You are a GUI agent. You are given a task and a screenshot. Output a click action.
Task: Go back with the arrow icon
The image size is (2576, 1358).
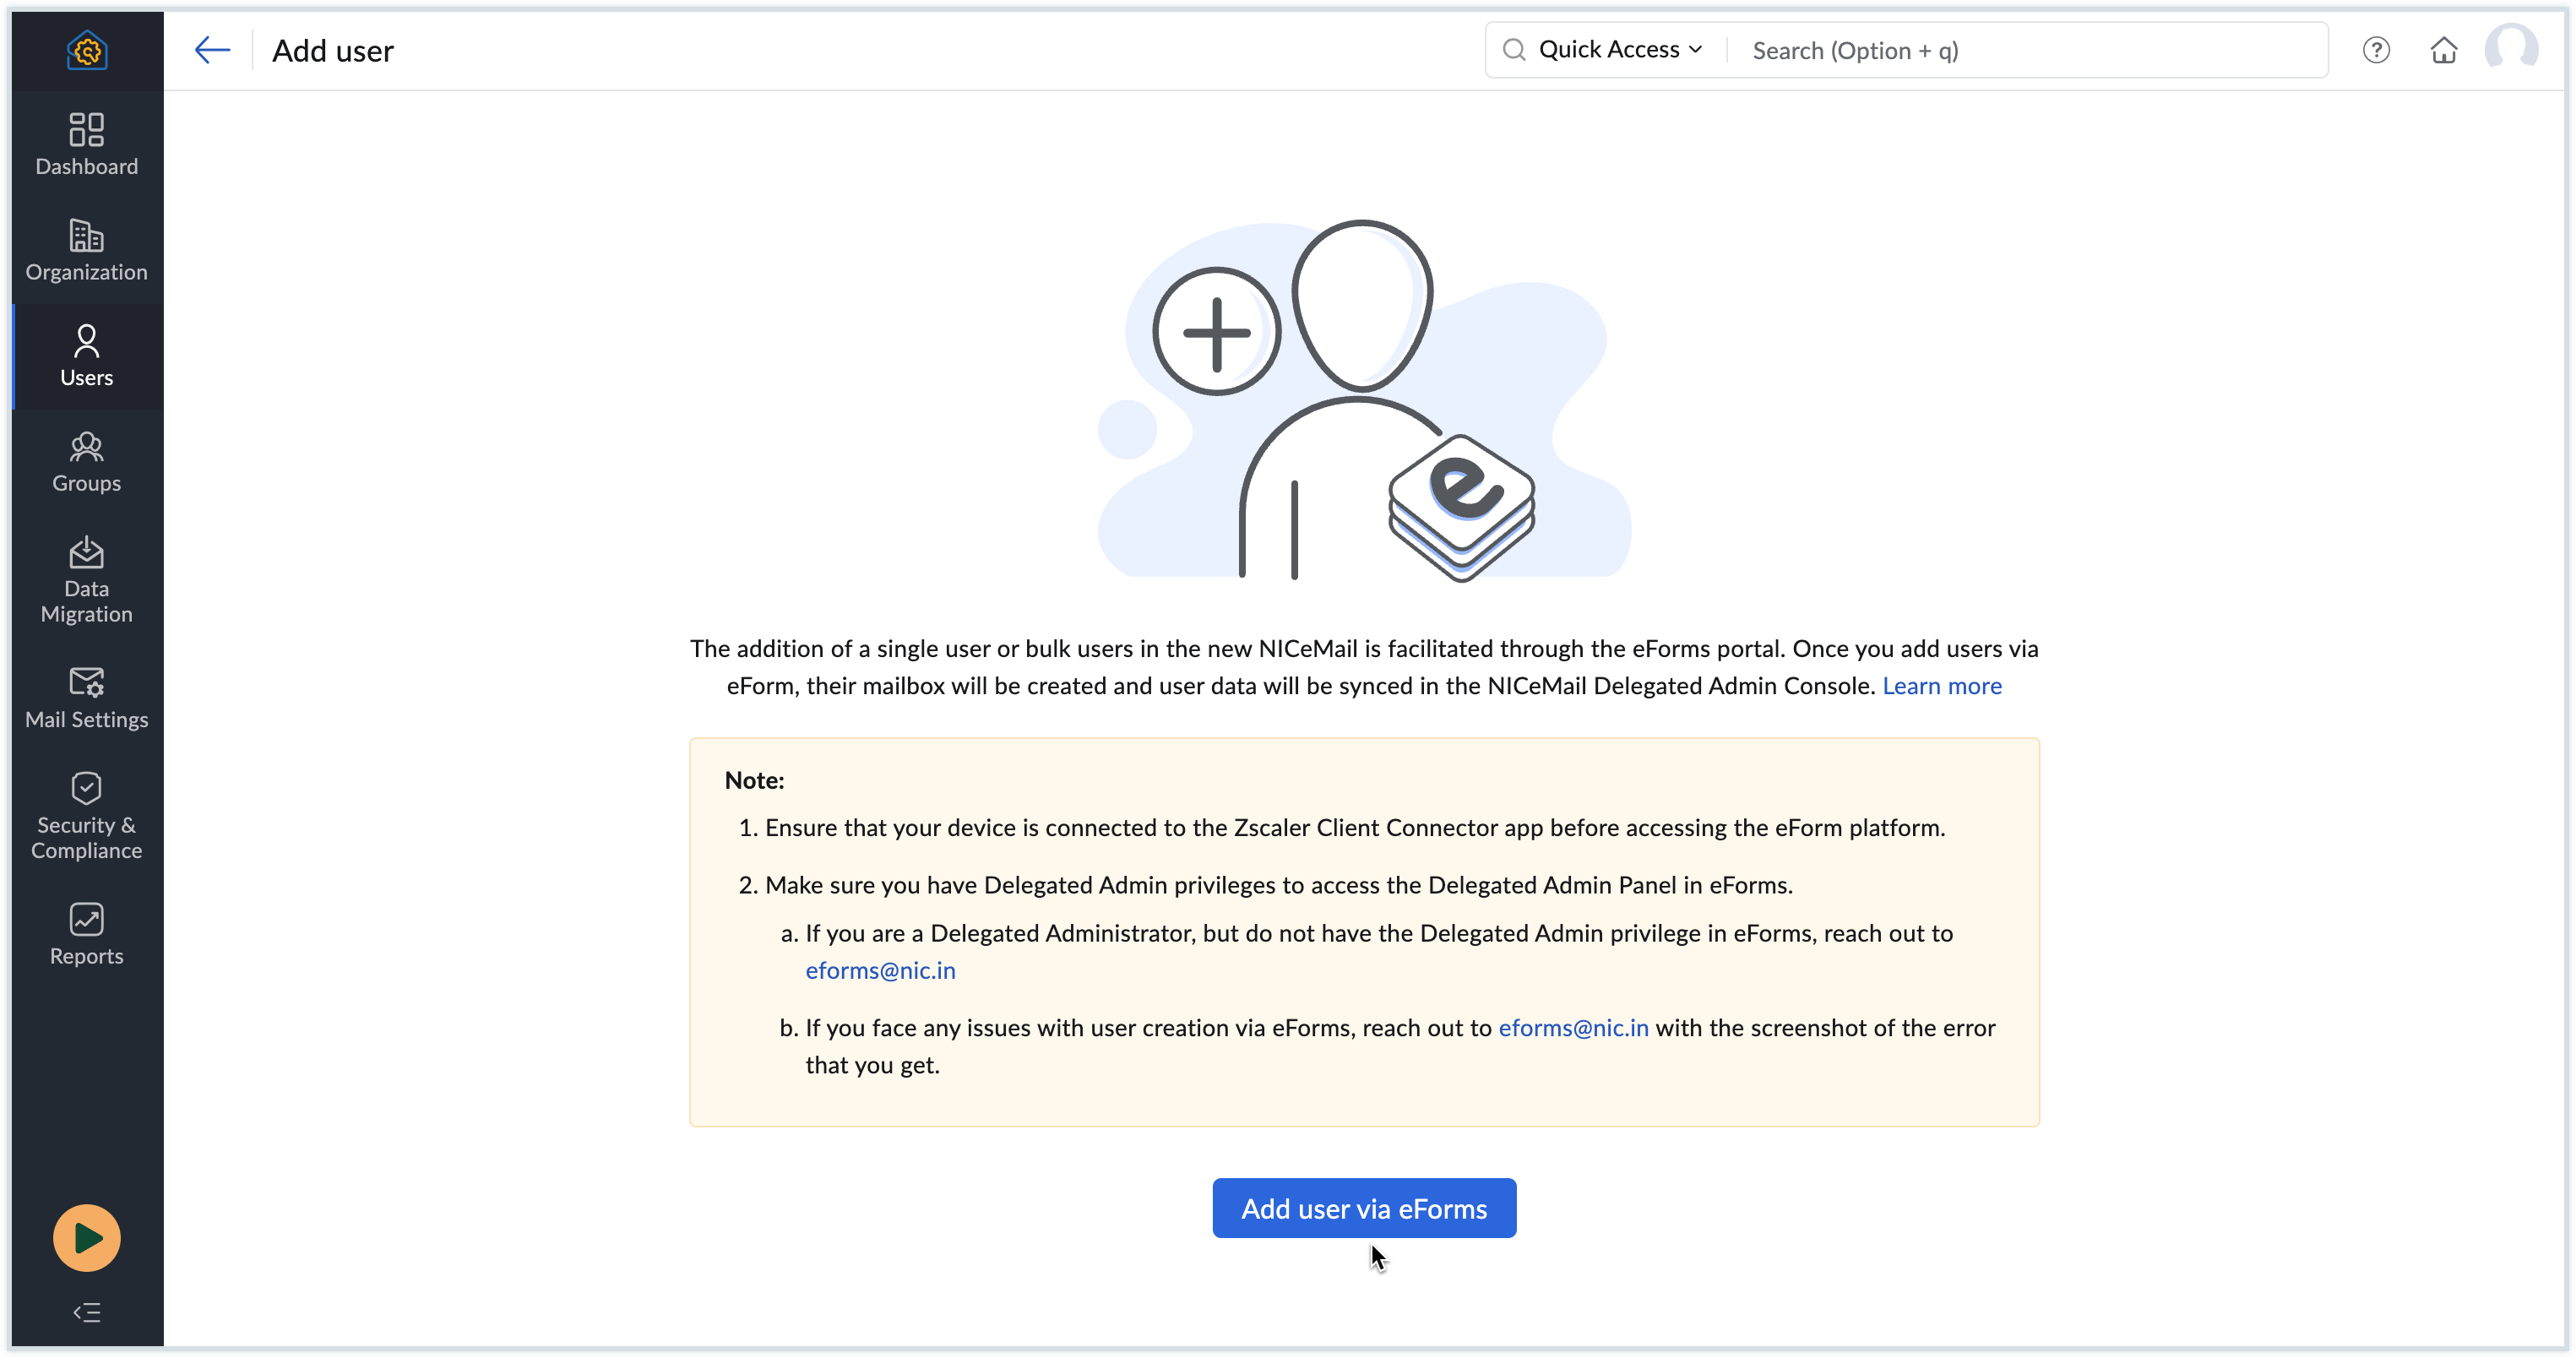click(x=212, y=50)
